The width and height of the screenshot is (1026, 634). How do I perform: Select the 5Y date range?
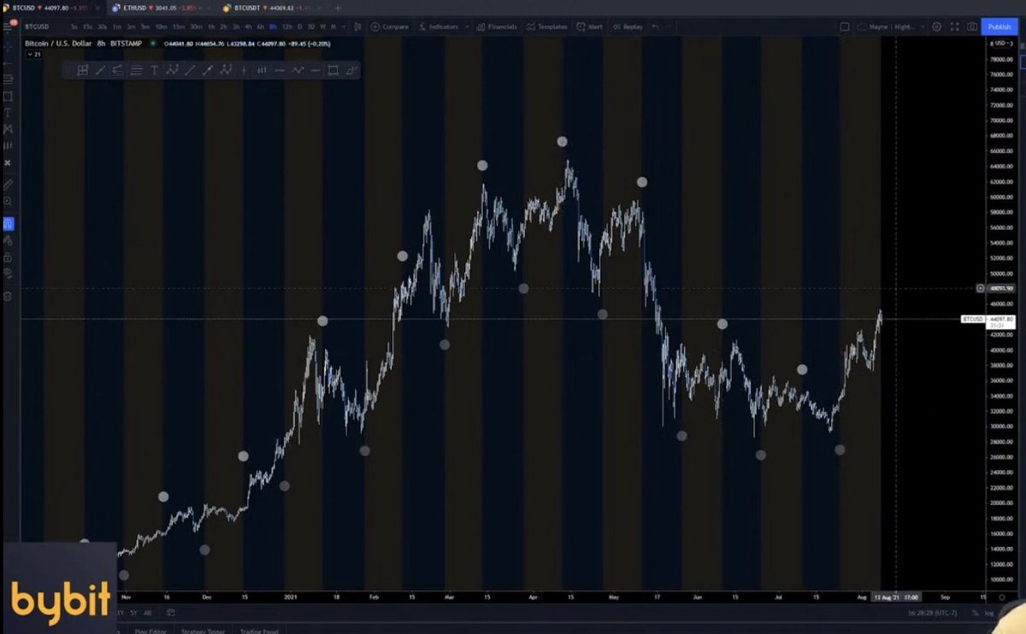coord(133,613)
